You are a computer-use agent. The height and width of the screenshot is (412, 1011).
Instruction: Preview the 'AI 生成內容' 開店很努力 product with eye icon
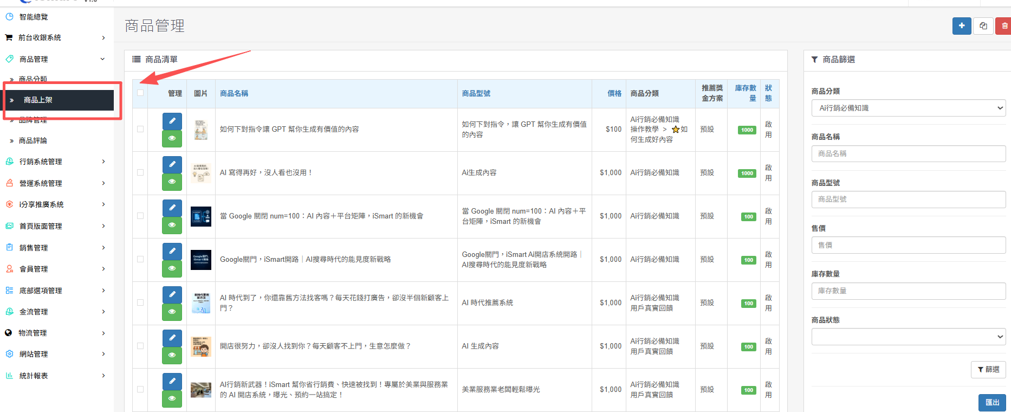pyautogui.click(x=172, y=355)
